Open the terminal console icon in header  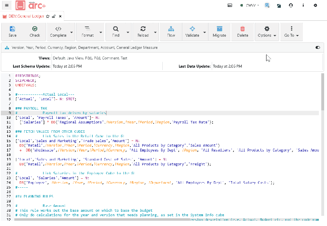[230, 5]
